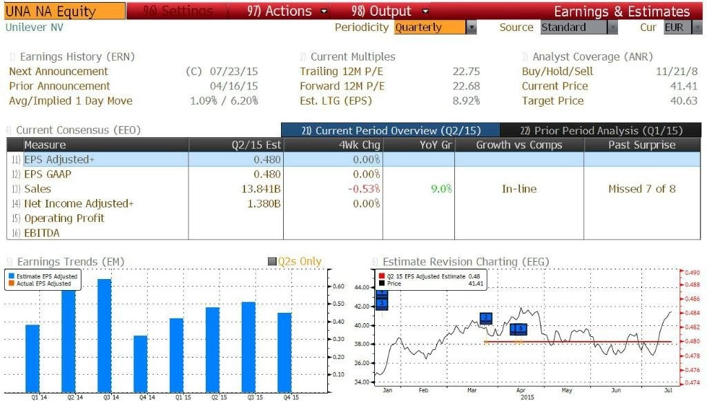Open the currency EUR dropdown arrow
This screenshot has height=401, width=707.
tap(697, 28)
